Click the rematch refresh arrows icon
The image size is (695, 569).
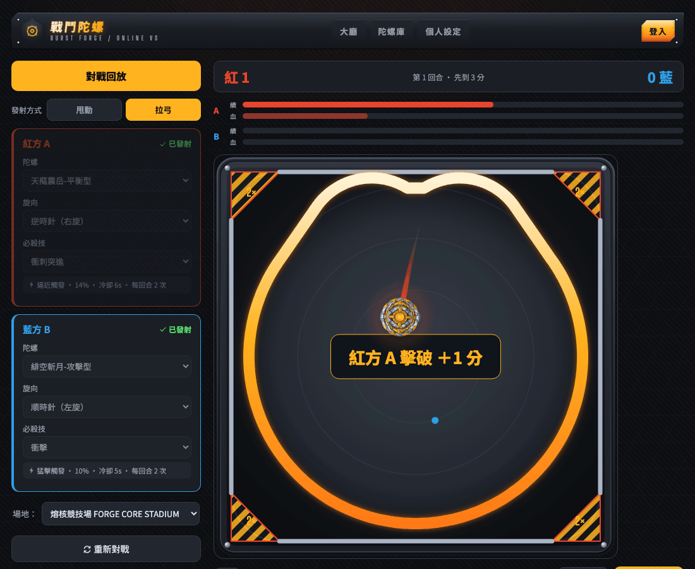coord(87,549)
